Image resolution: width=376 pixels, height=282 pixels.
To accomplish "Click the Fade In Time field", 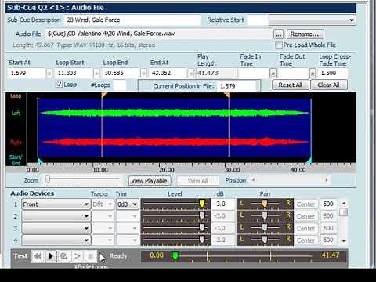I will 254,74.
